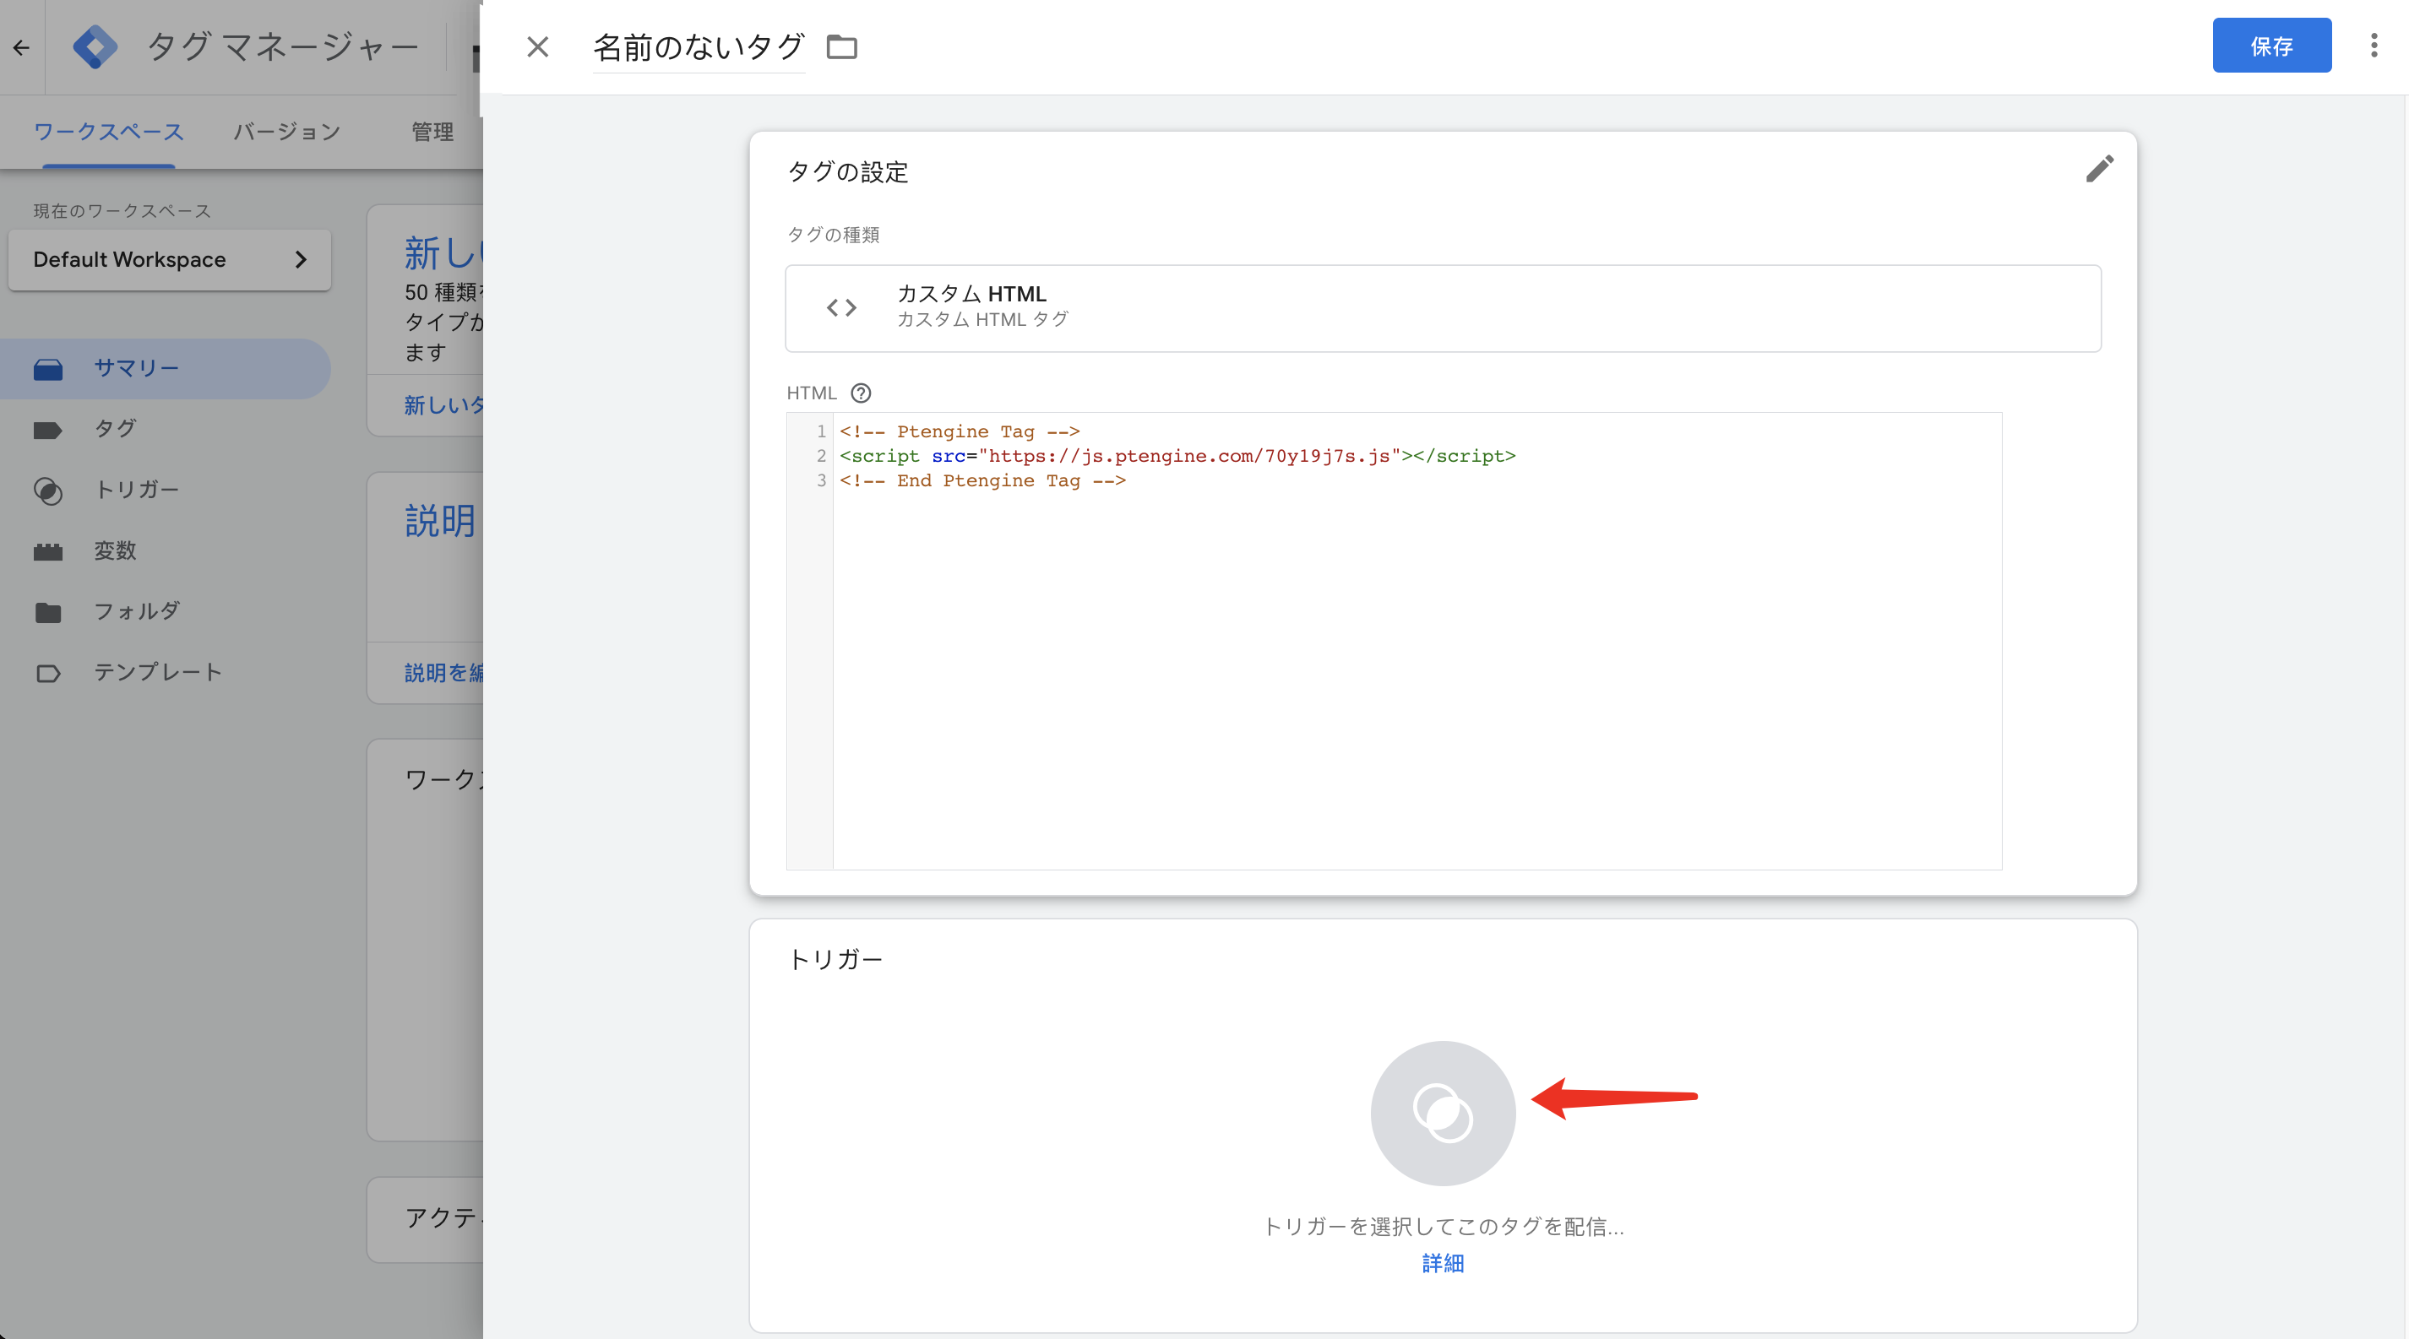Click the タグ label icon in sidebar
This screenshot has width=2409, height=1339.
[x=47, y=430]
